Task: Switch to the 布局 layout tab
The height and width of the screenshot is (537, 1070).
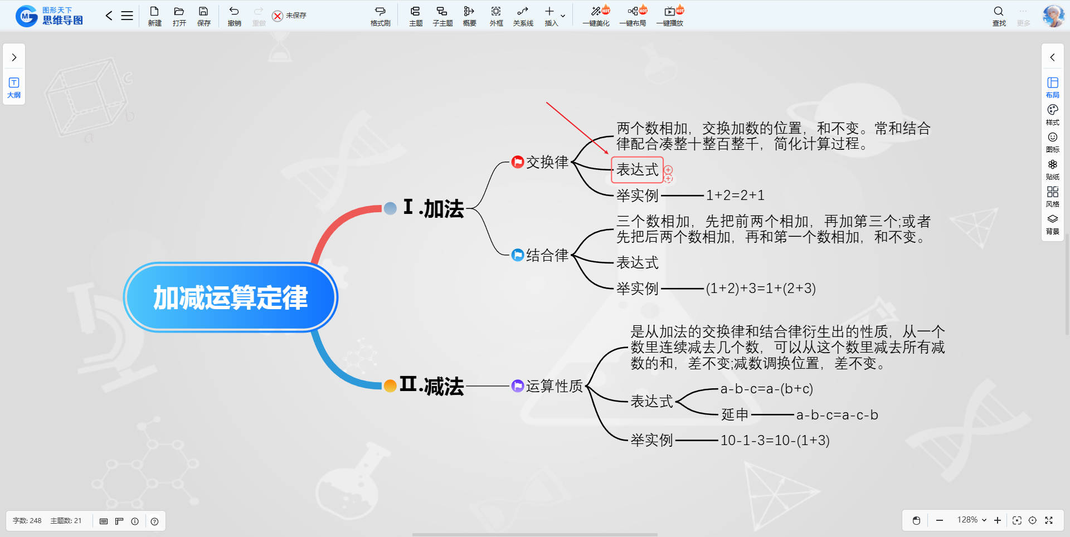Action: (x=1052, y=87)
